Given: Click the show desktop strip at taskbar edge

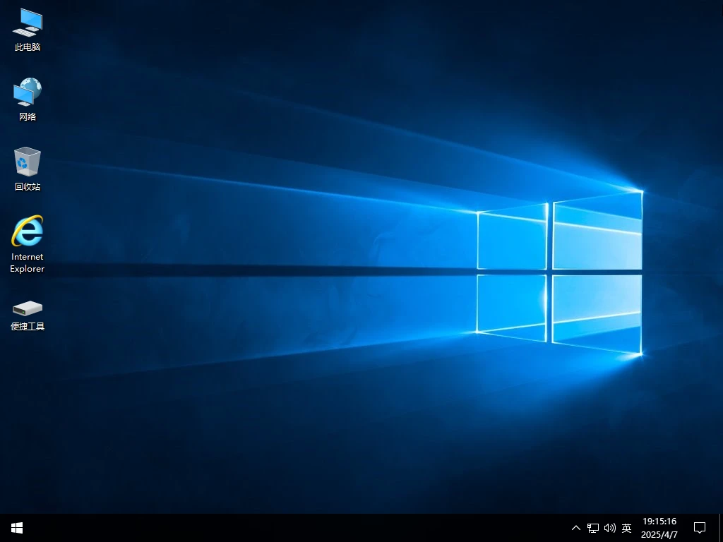Looking at the screenshot, I should point(721,527).
